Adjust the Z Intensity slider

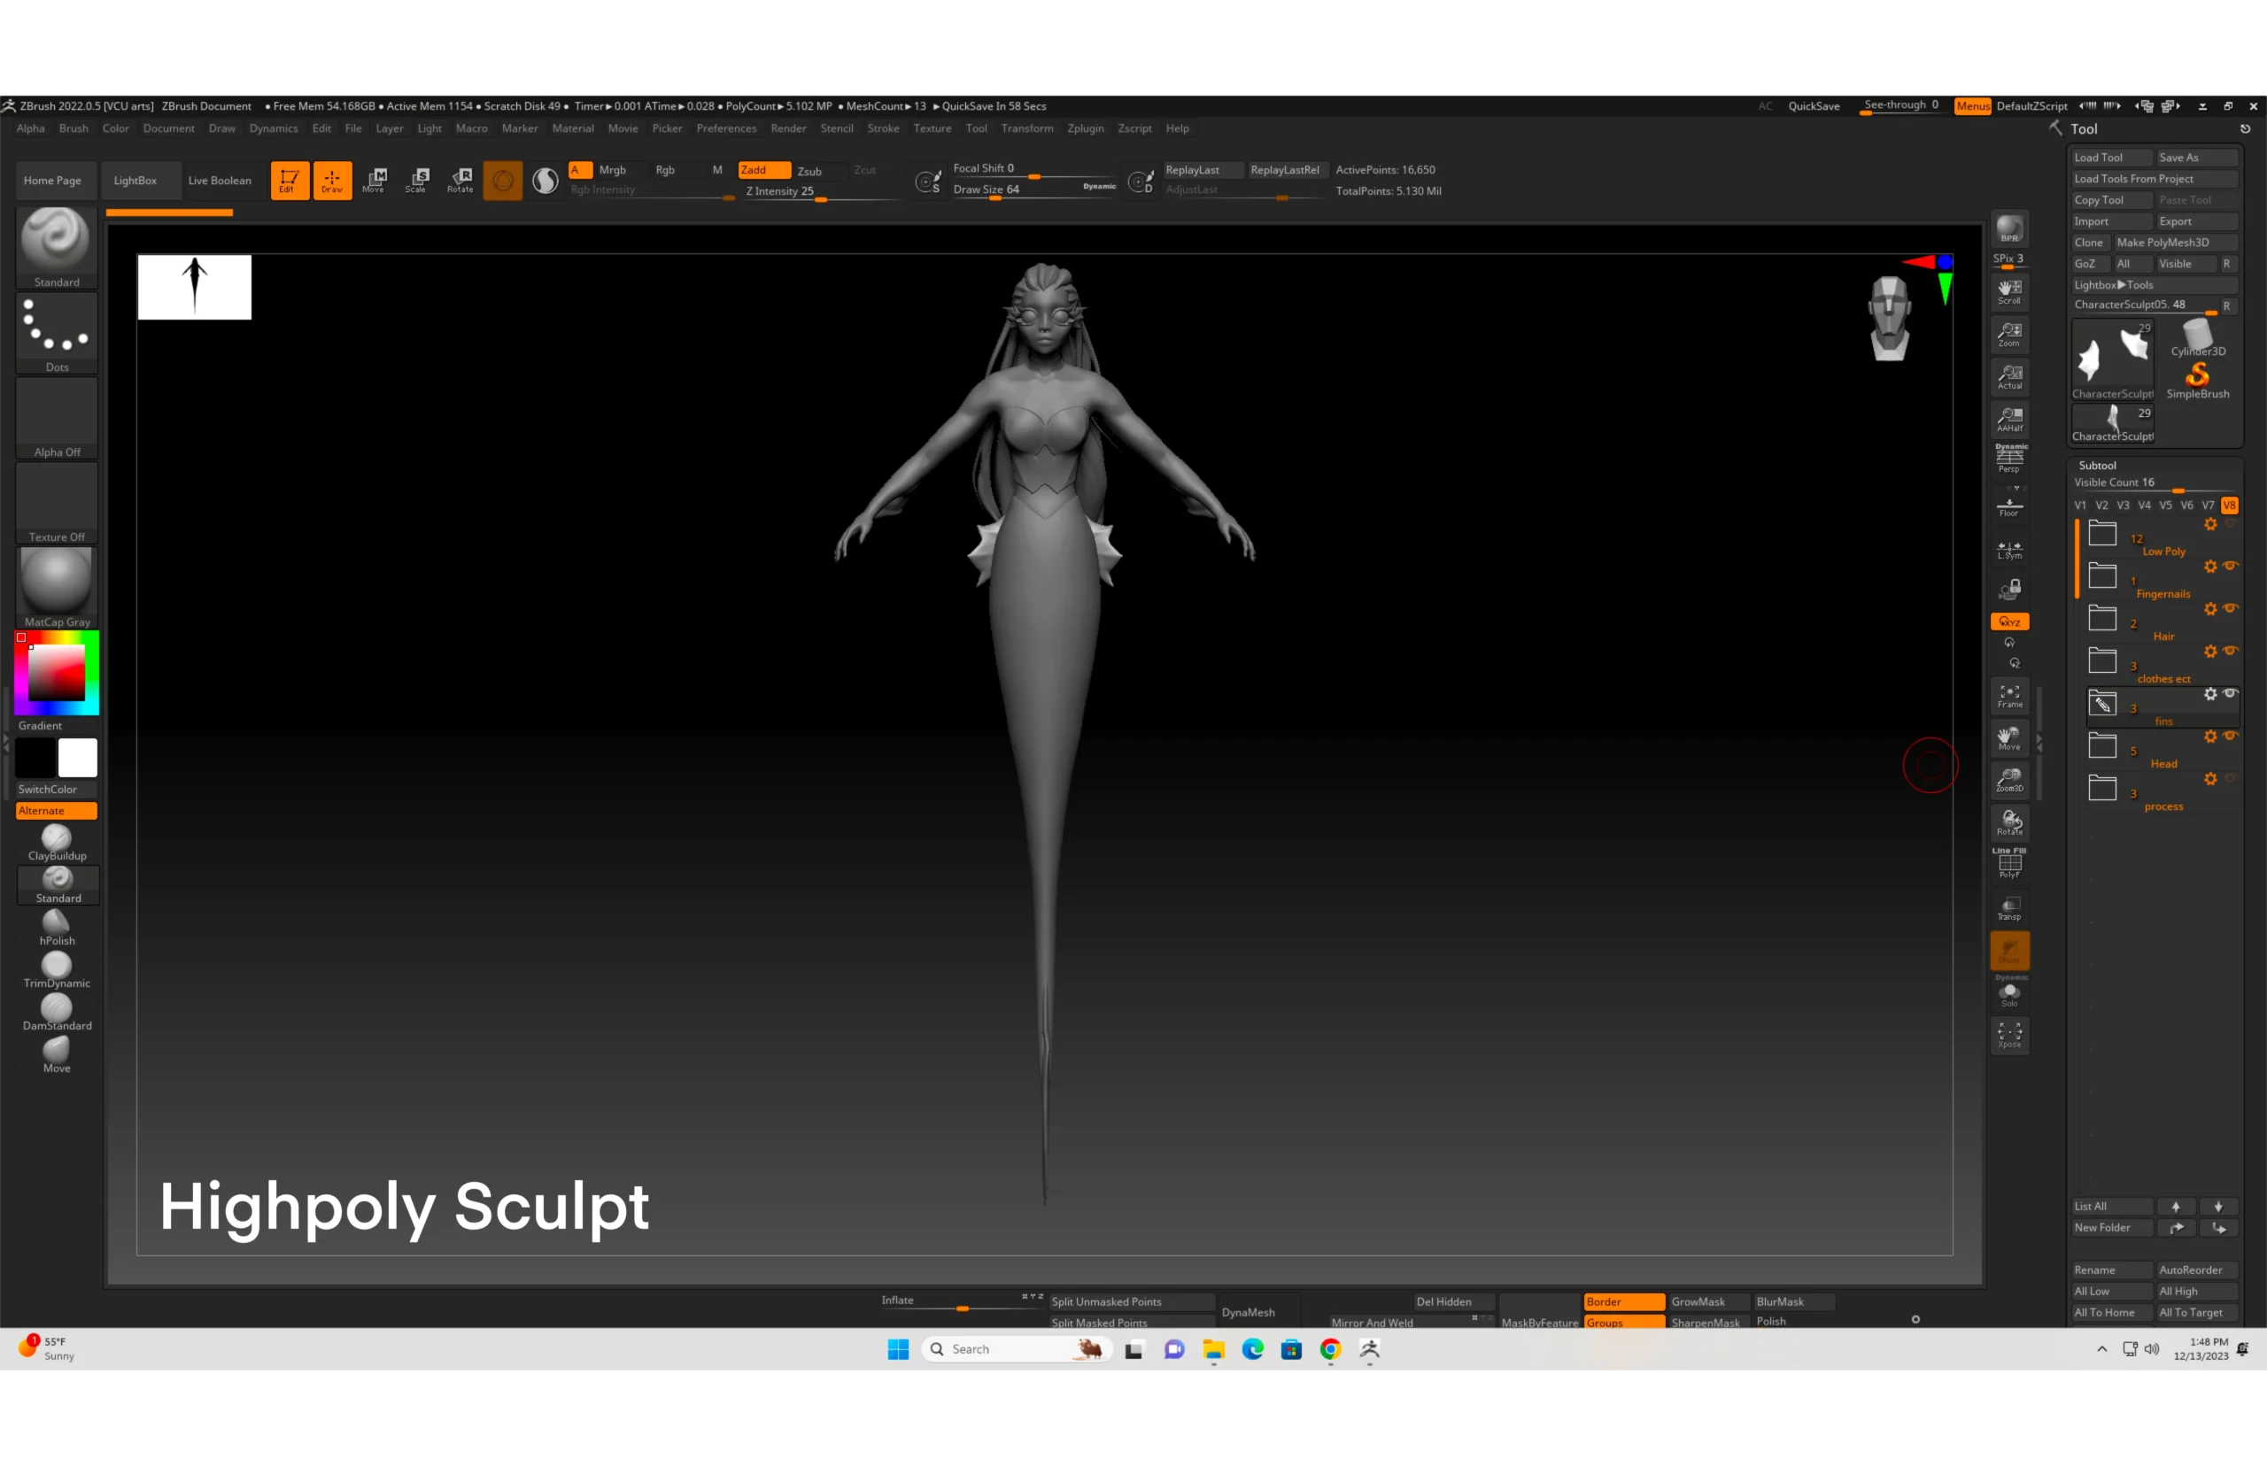[x=819, y=191]
